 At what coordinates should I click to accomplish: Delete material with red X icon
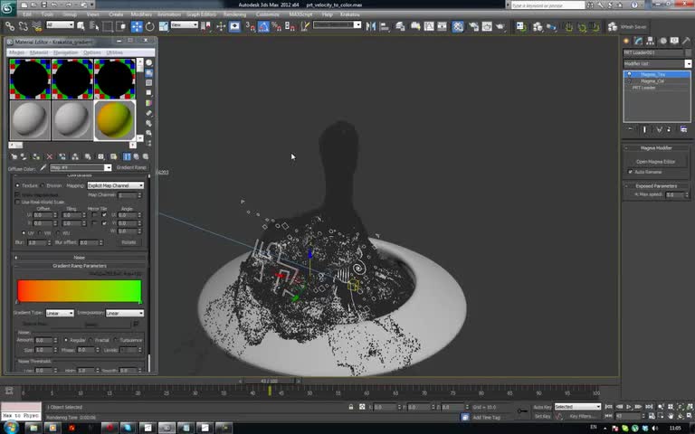click(49, 156)
